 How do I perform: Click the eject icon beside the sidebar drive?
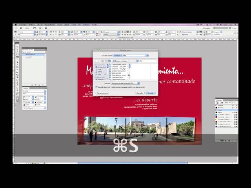pyautogui.click(x=105, y=74)
